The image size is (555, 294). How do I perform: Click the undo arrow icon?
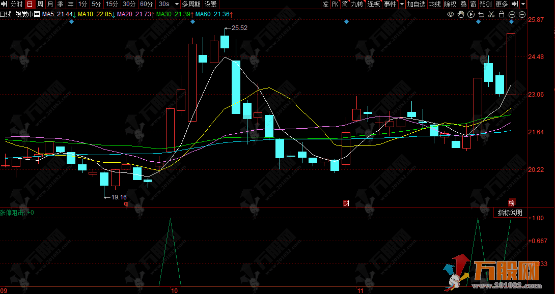(482, 14)
